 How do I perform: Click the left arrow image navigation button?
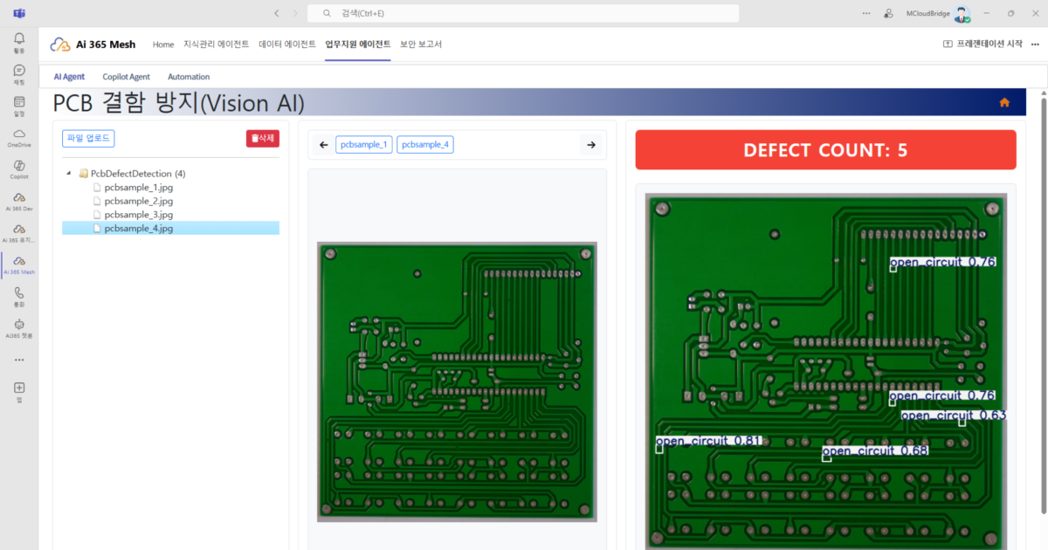323,145
